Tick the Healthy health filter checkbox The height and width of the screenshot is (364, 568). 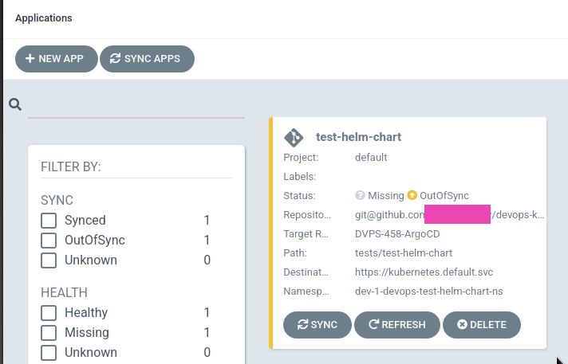49,312
